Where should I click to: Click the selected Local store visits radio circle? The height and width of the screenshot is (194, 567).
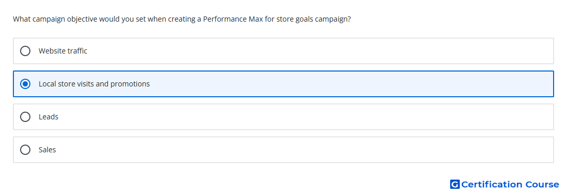25,84
